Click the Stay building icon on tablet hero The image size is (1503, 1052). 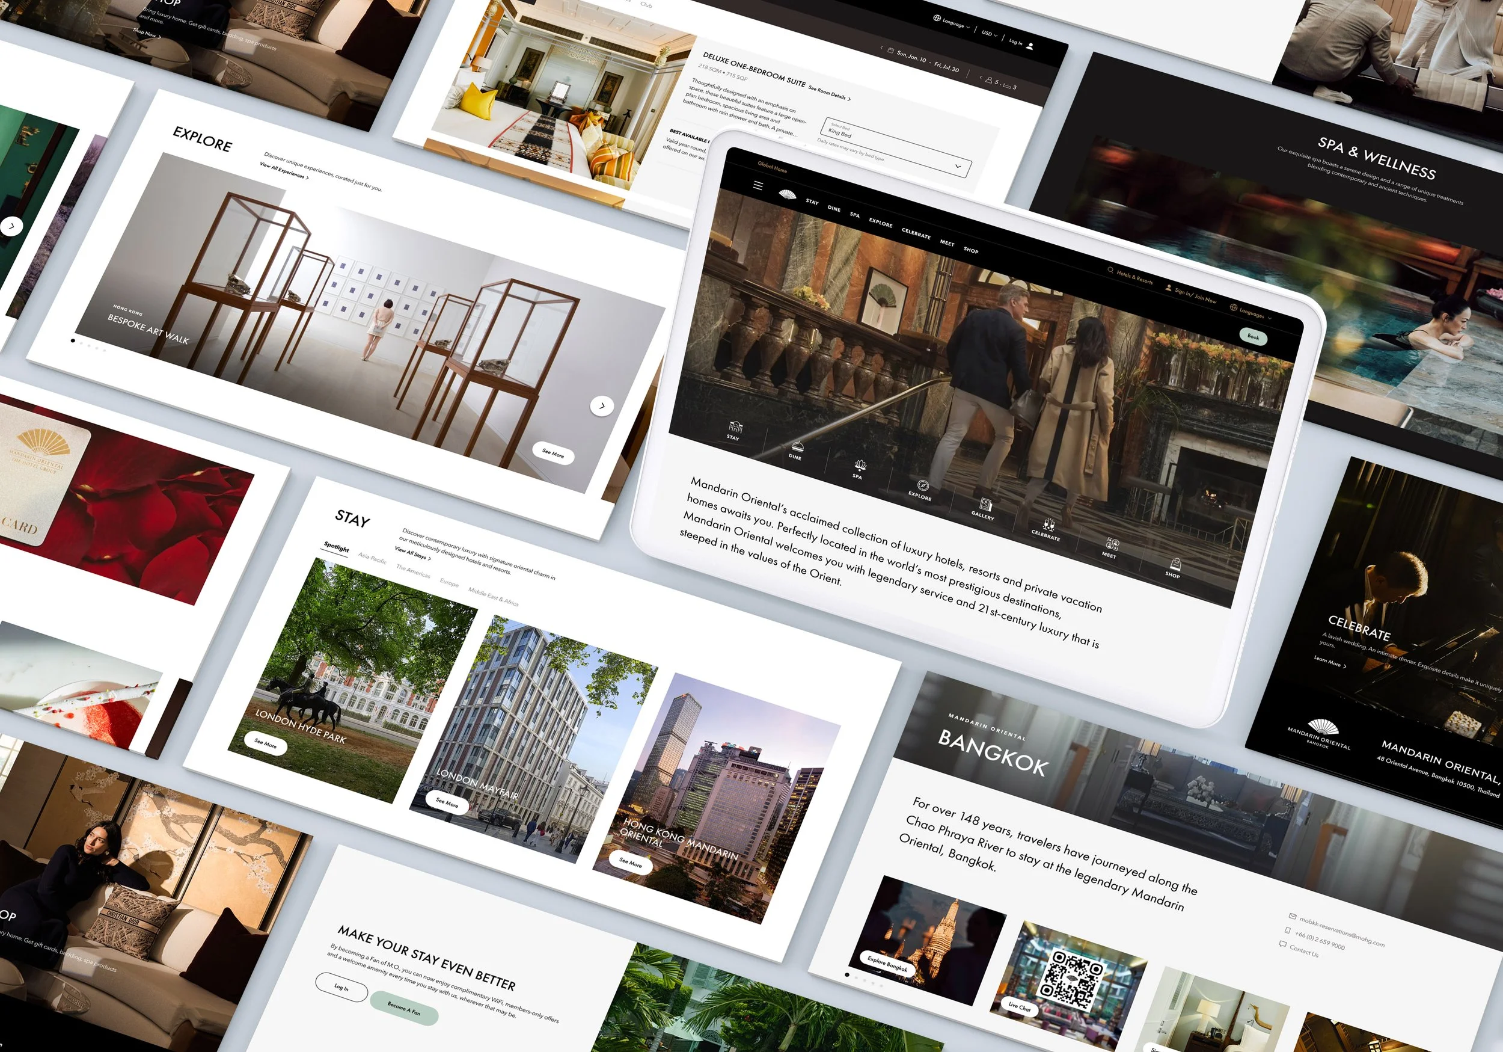[x=736, y=426]
